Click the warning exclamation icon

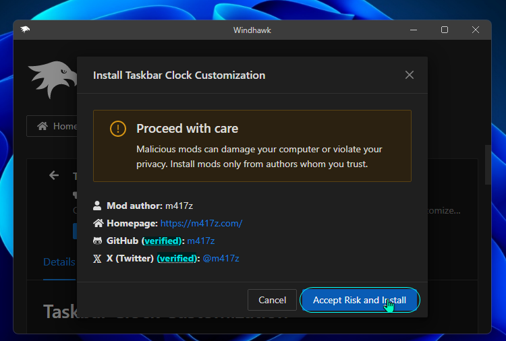pos(118,129)
